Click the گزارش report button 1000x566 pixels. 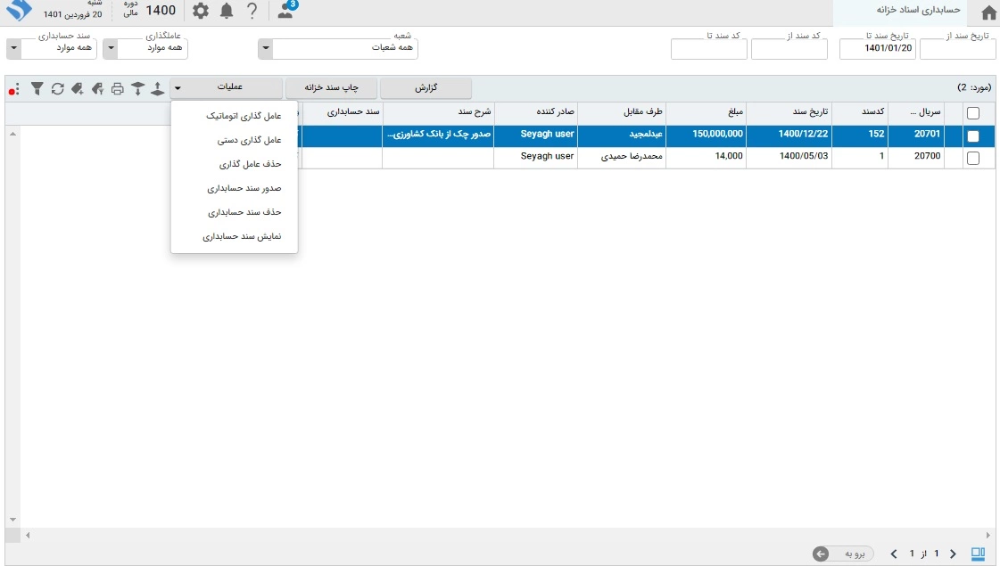point(426,88)
